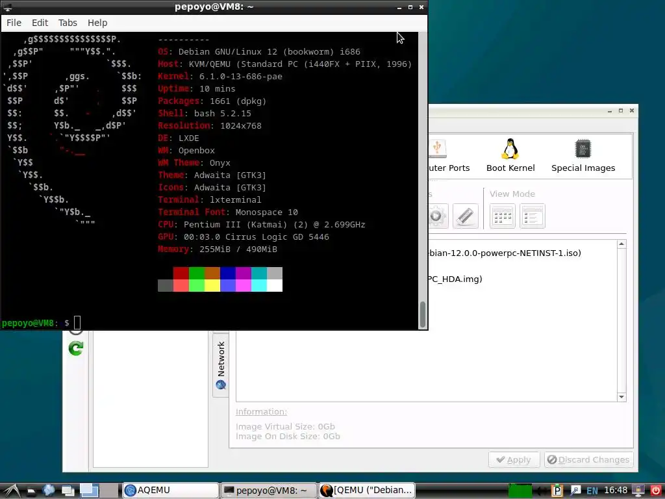Click the network connection tray icon
Screen dimensions: 665x499
pos(575,491)
